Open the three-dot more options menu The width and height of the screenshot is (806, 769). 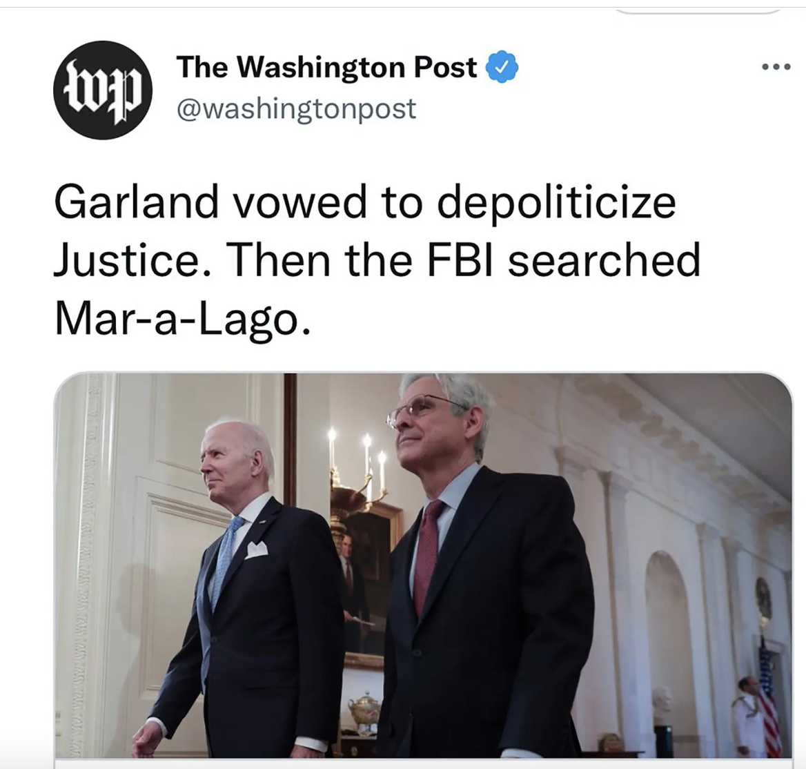pyautogui.click(x=776, y=67)
